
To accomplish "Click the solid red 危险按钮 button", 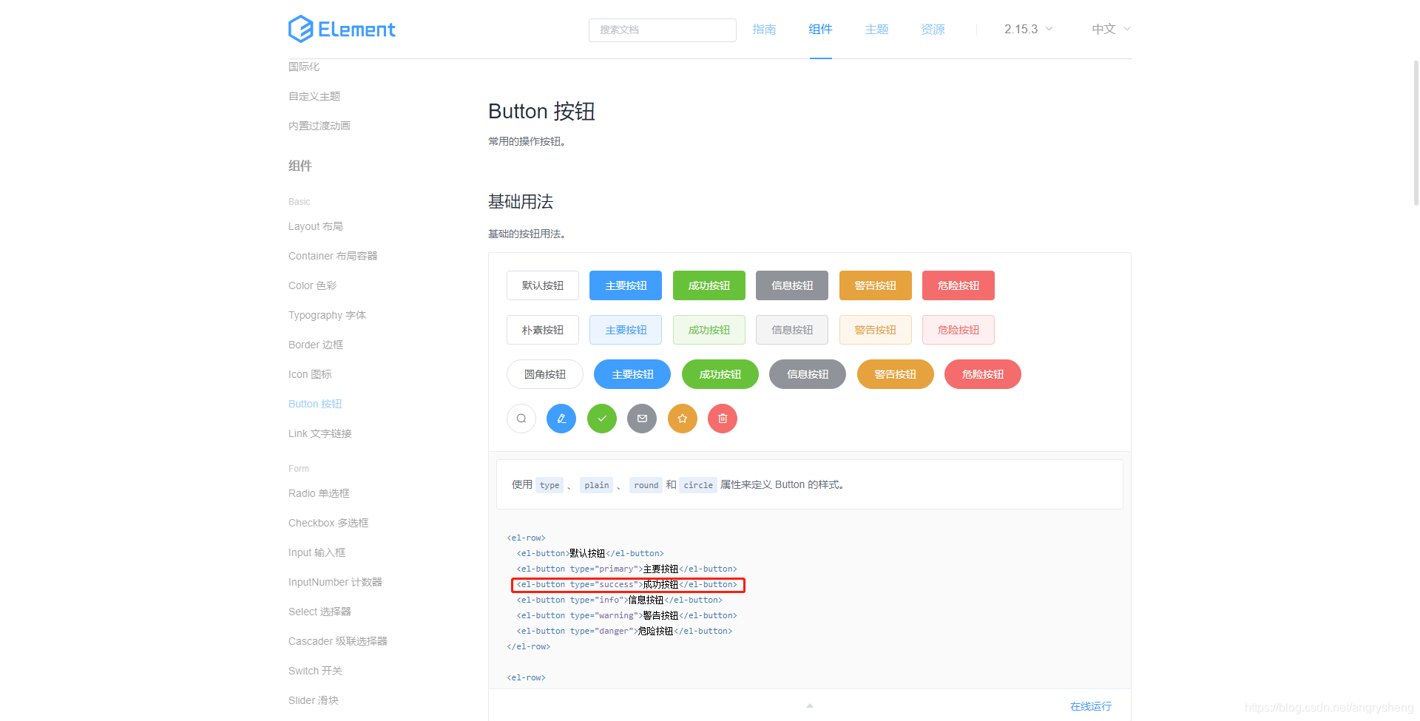I will click(x=958, y=285).
